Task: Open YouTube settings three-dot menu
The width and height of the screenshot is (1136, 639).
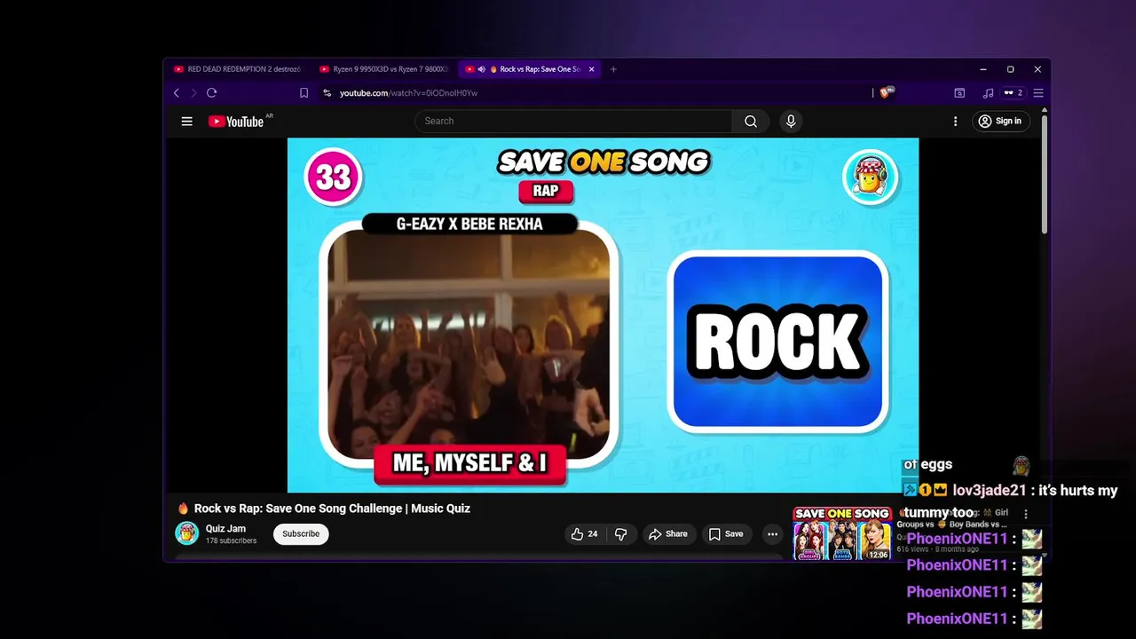Action: point(956,122)
